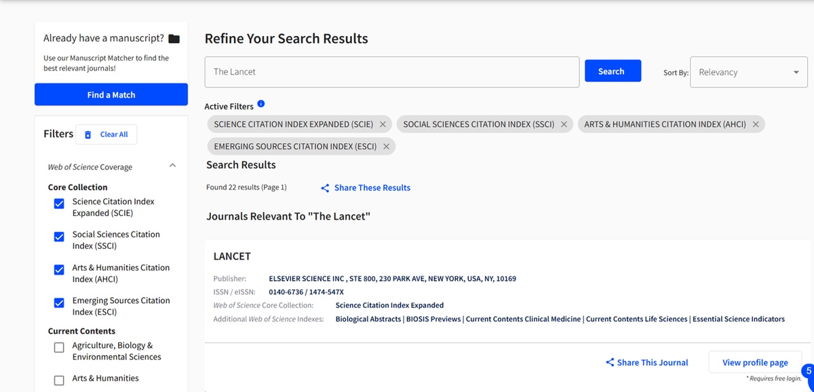Uncheck Science Citation Index Expanded checkbox
814x392 pixels.
[59, 203]
